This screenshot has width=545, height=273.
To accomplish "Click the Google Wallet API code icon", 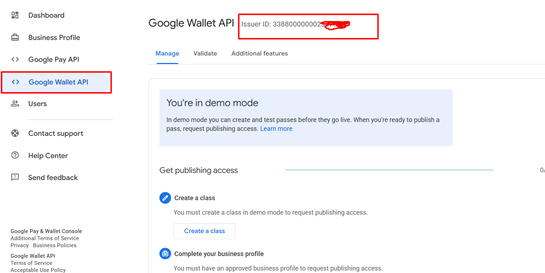I will (x=15, y=82).
